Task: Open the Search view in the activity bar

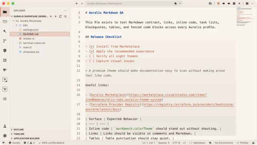Action: tap(5, 31)
